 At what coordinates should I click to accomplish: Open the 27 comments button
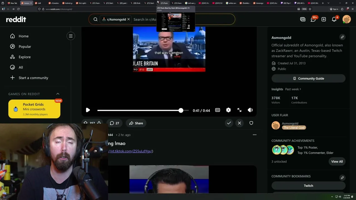click(114, 123)
